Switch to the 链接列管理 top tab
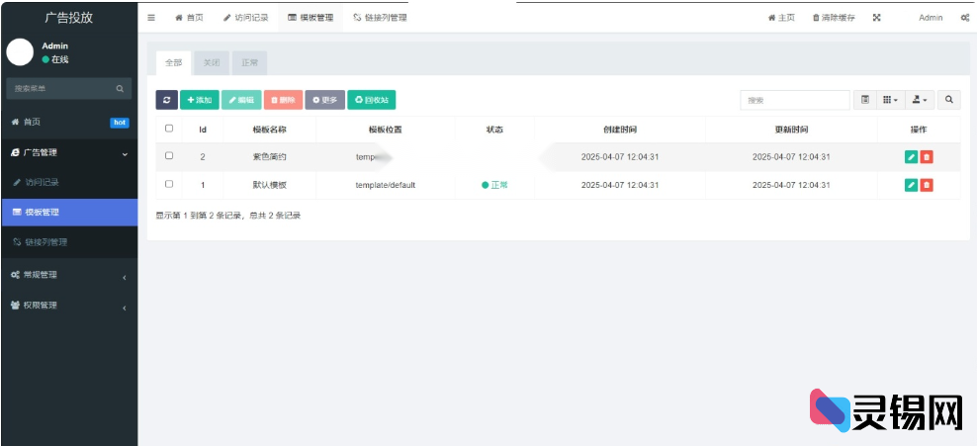 click(x=380, y=18)
